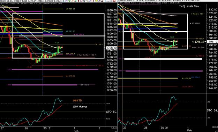
Task: Click date 28 on right chart time axis
Action: (146, 128)
